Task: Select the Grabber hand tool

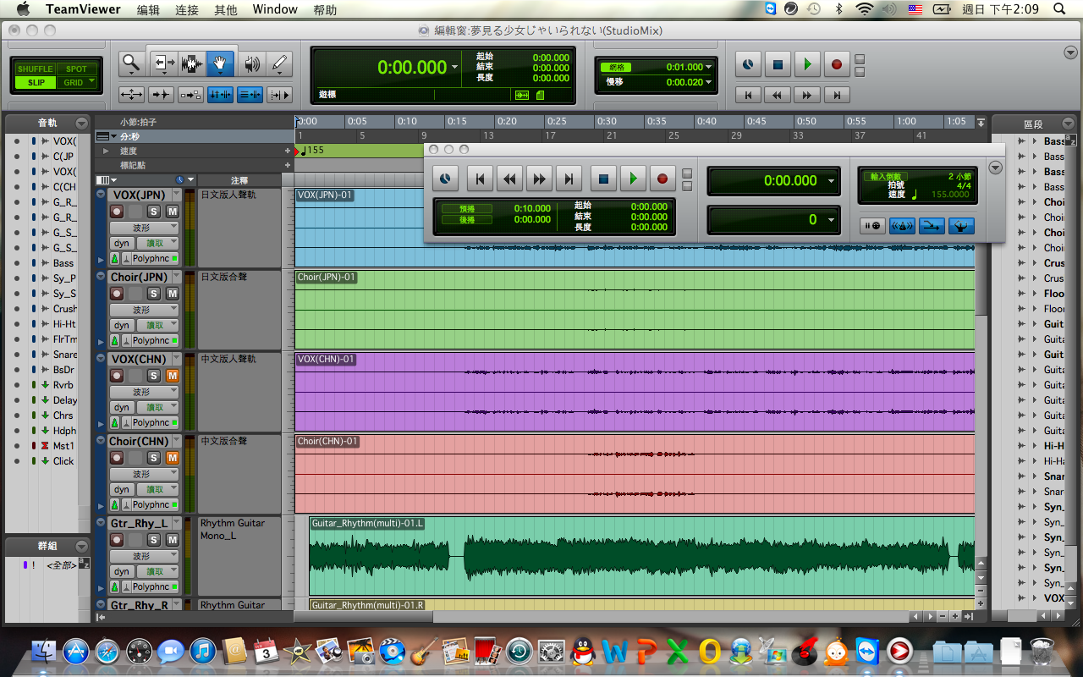Action: click(x=221, y=63)
